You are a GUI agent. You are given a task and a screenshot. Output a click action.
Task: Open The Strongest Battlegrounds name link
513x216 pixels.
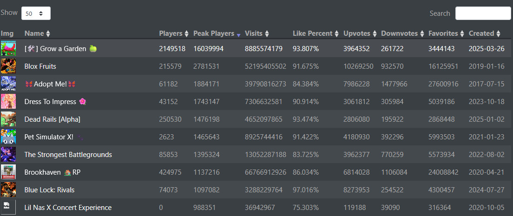coord(68,155)
